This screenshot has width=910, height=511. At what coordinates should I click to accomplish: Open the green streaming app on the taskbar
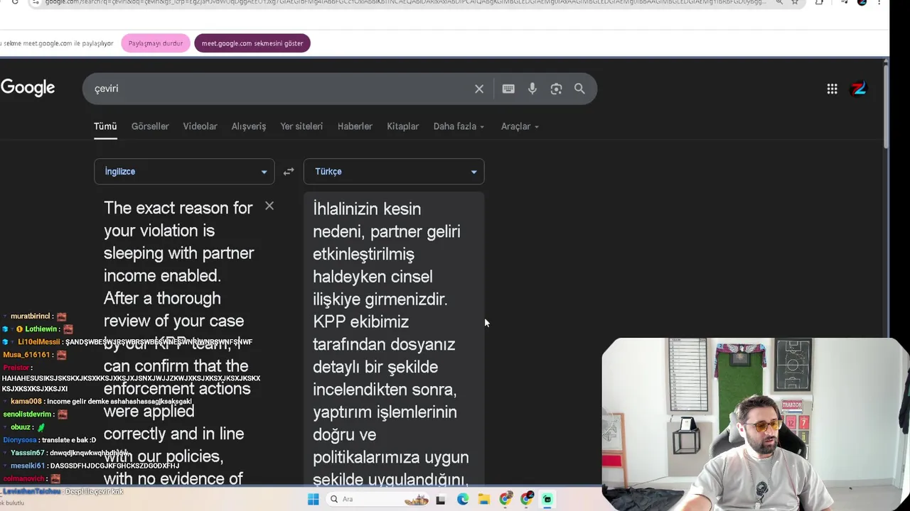pyautogui.click(x=547, y=499)
